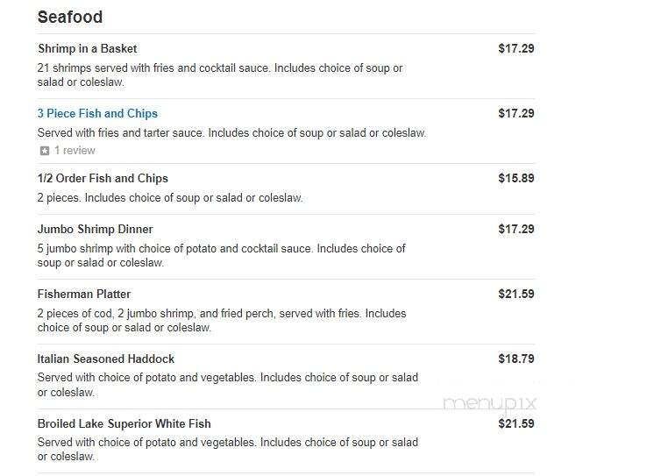Click the 21 shrimps description text
The image size is (647, 476).
[x=220, y=75]
